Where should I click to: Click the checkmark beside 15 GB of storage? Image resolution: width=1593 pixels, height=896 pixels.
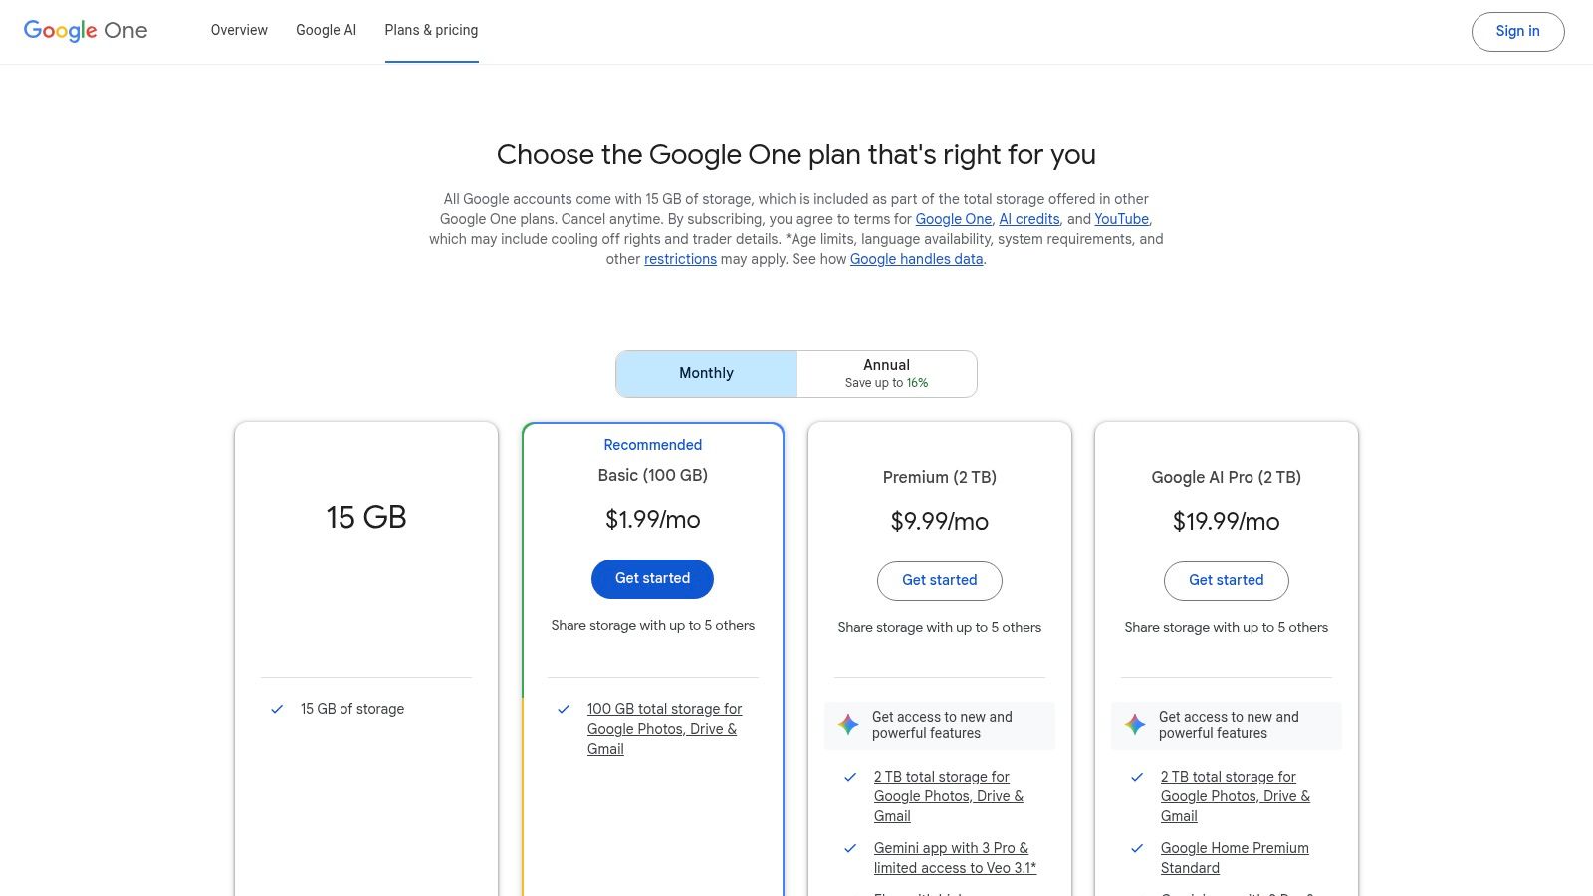[x=276, y=709]
